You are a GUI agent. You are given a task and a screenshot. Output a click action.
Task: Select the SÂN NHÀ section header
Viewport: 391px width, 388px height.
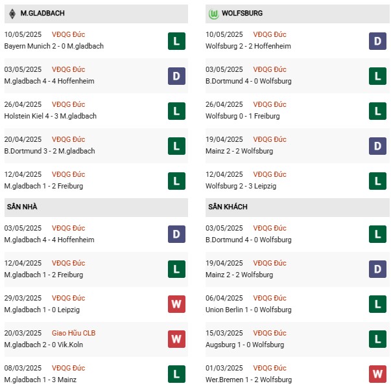click(96, 207)
